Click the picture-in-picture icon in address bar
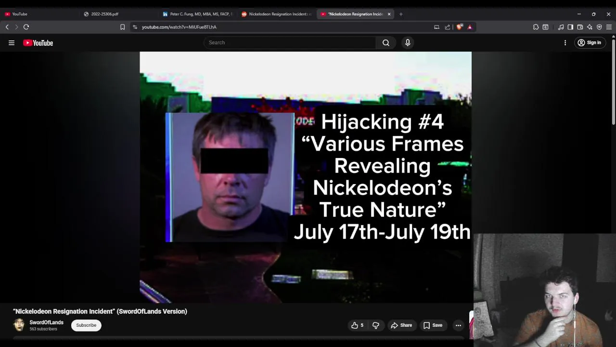 point(437,27)
